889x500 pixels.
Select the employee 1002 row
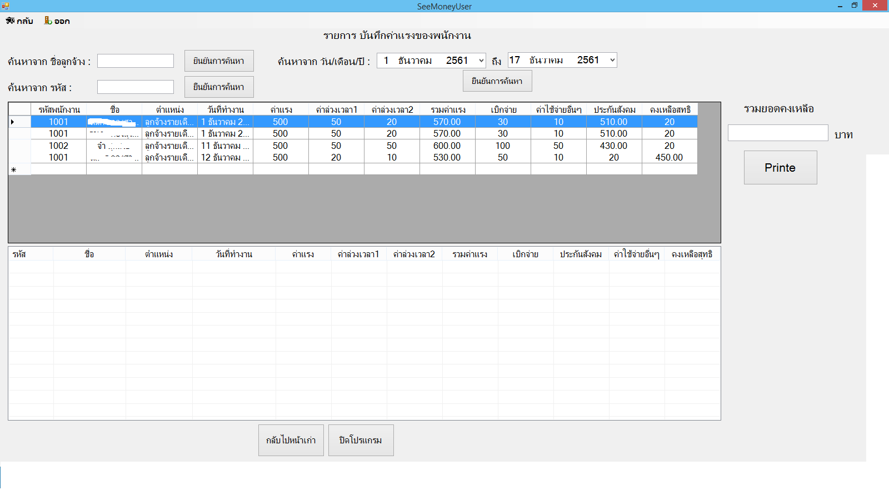(58, 146)
